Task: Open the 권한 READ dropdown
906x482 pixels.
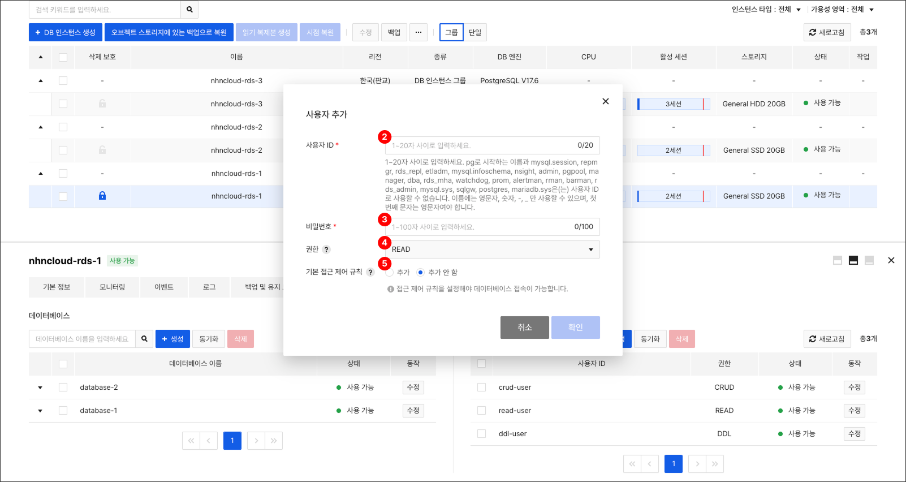Action: (x=493, y=249)
